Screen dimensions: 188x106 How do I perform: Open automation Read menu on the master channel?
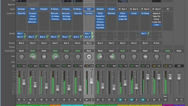point(179,51)
